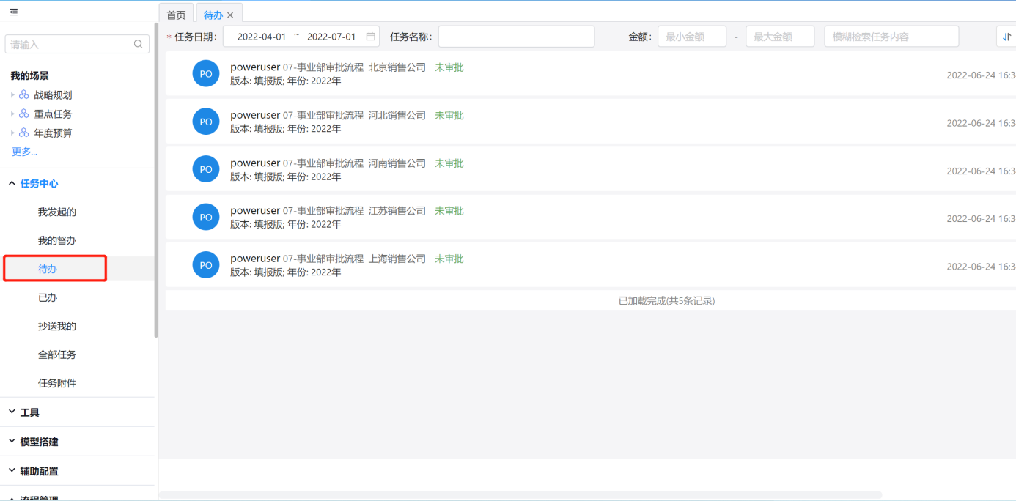Click the 最小金额 input field

(691, 37)
